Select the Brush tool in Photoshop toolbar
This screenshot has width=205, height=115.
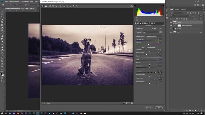click(x=2, y=33)
